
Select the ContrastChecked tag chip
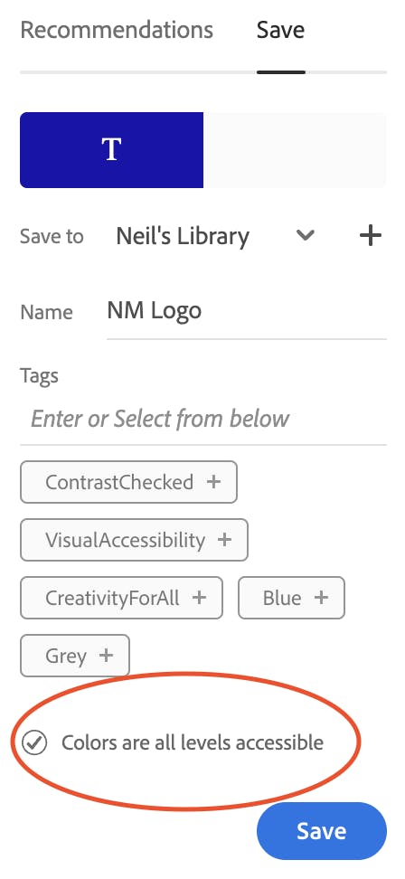129,482
